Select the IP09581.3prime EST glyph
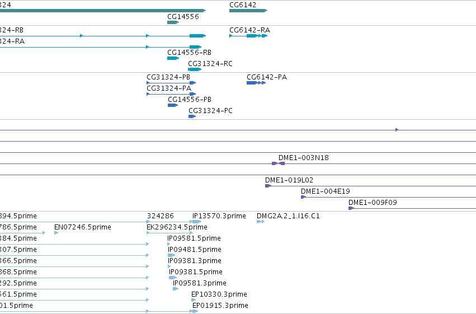476x314 pixels. pyautogui.click(x=176, y=289)
